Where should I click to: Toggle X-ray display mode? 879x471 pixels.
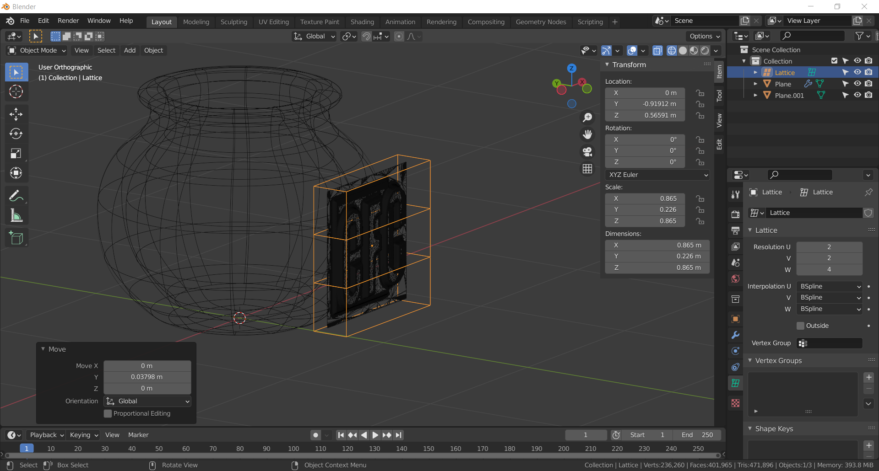657,51
